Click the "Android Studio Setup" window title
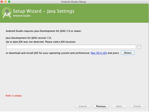This screenshot has height=112, width=149. click(73, 2)
